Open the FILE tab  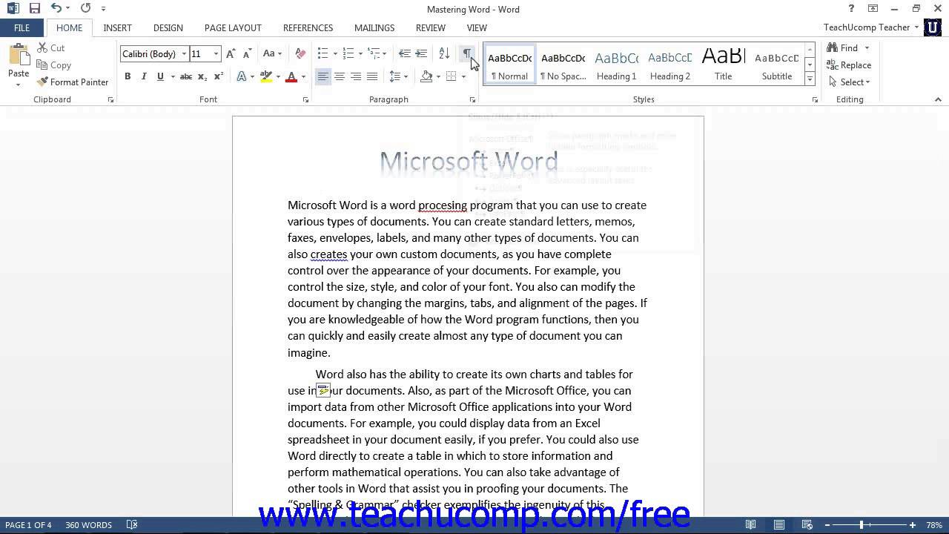pyautogui.click(x=22, y=27)
